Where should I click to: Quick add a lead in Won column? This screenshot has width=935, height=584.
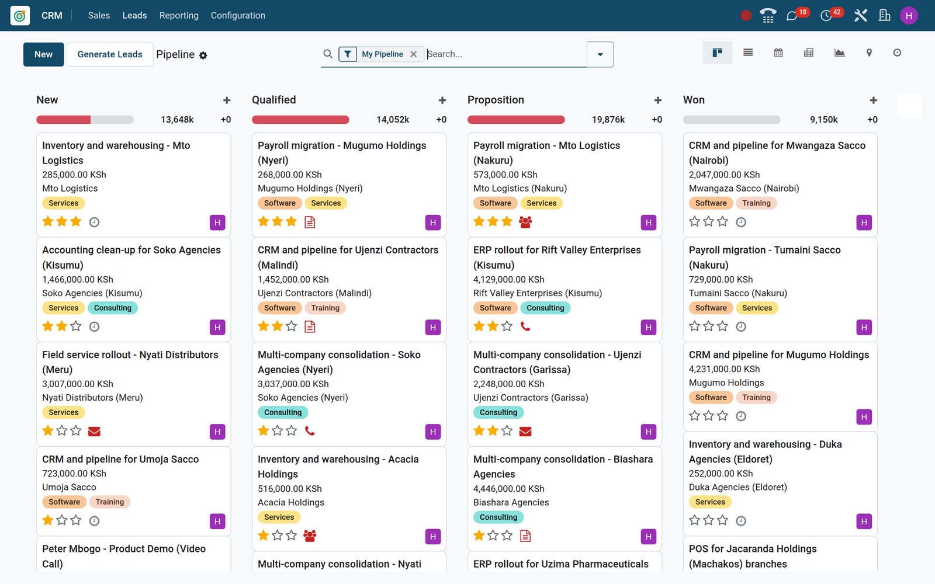tap(874, 100)
